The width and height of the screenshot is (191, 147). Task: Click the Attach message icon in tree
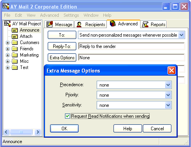14,37
